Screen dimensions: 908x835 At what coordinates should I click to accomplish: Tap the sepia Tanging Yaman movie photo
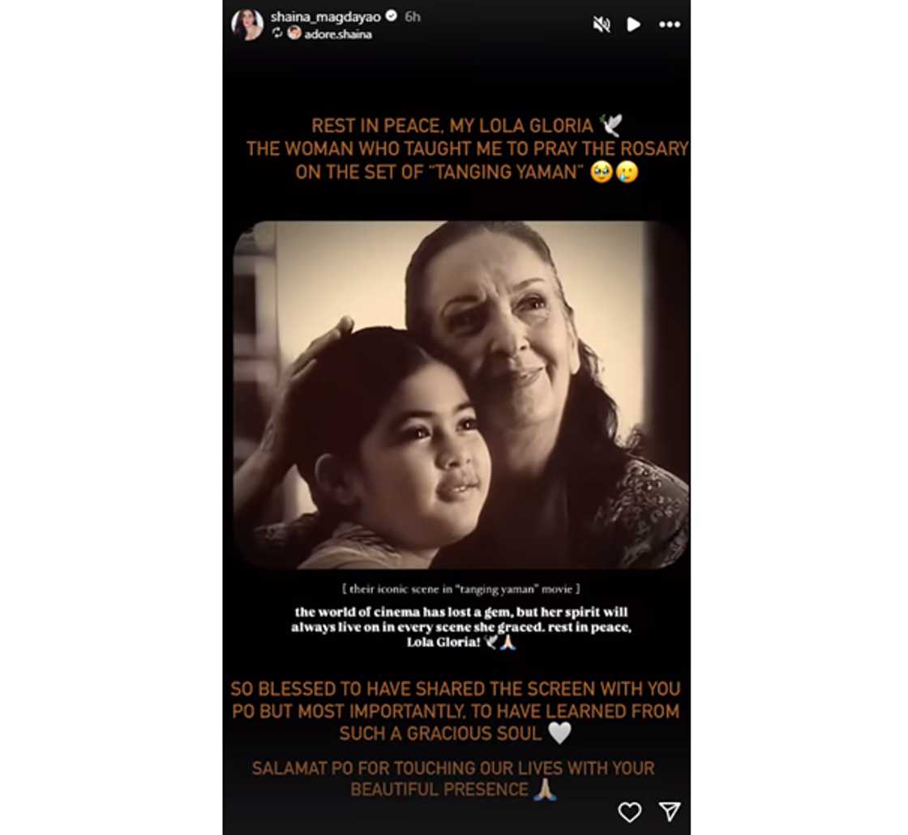click(x=461, y=394)
